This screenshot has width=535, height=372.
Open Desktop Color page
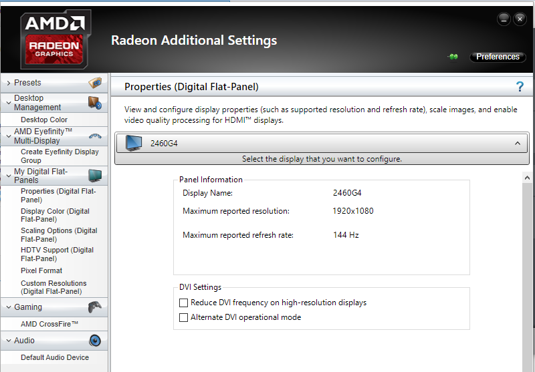click(x=44, y=120)
